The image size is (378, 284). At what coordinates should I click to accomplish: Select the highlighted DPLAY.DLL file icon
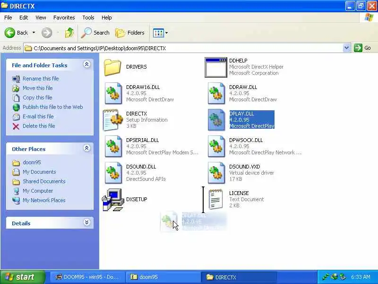click(216, 120)
